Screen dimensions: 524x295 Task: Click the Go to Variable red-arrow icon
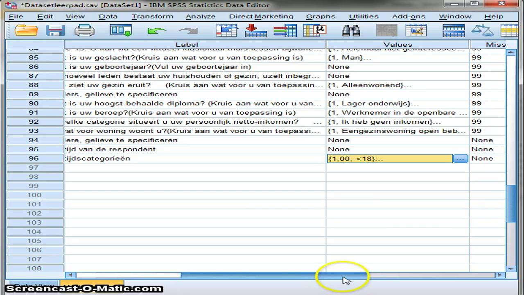click(x=256, y=31)
